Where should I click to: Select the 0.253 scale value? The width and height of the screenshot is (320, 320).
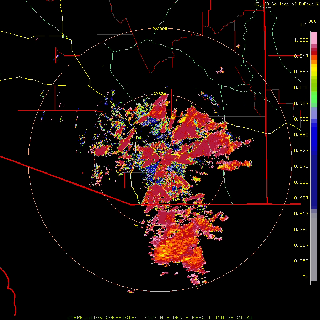click(x=301, y=261)
